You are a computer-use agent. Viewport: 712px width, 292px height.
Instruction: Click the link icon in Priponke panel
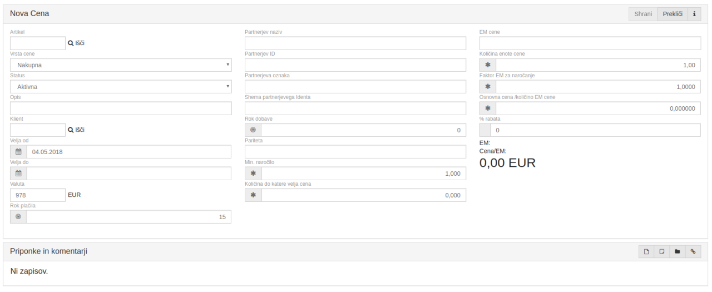tap(693, 251)
